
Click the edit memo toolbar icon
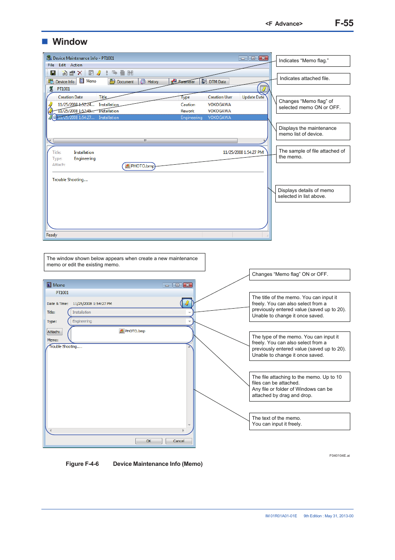(72, 73)
